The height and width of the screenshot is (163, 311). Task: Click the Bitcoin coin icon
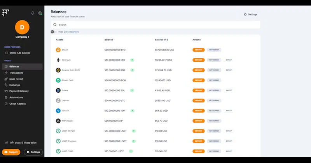pos(58,50)
